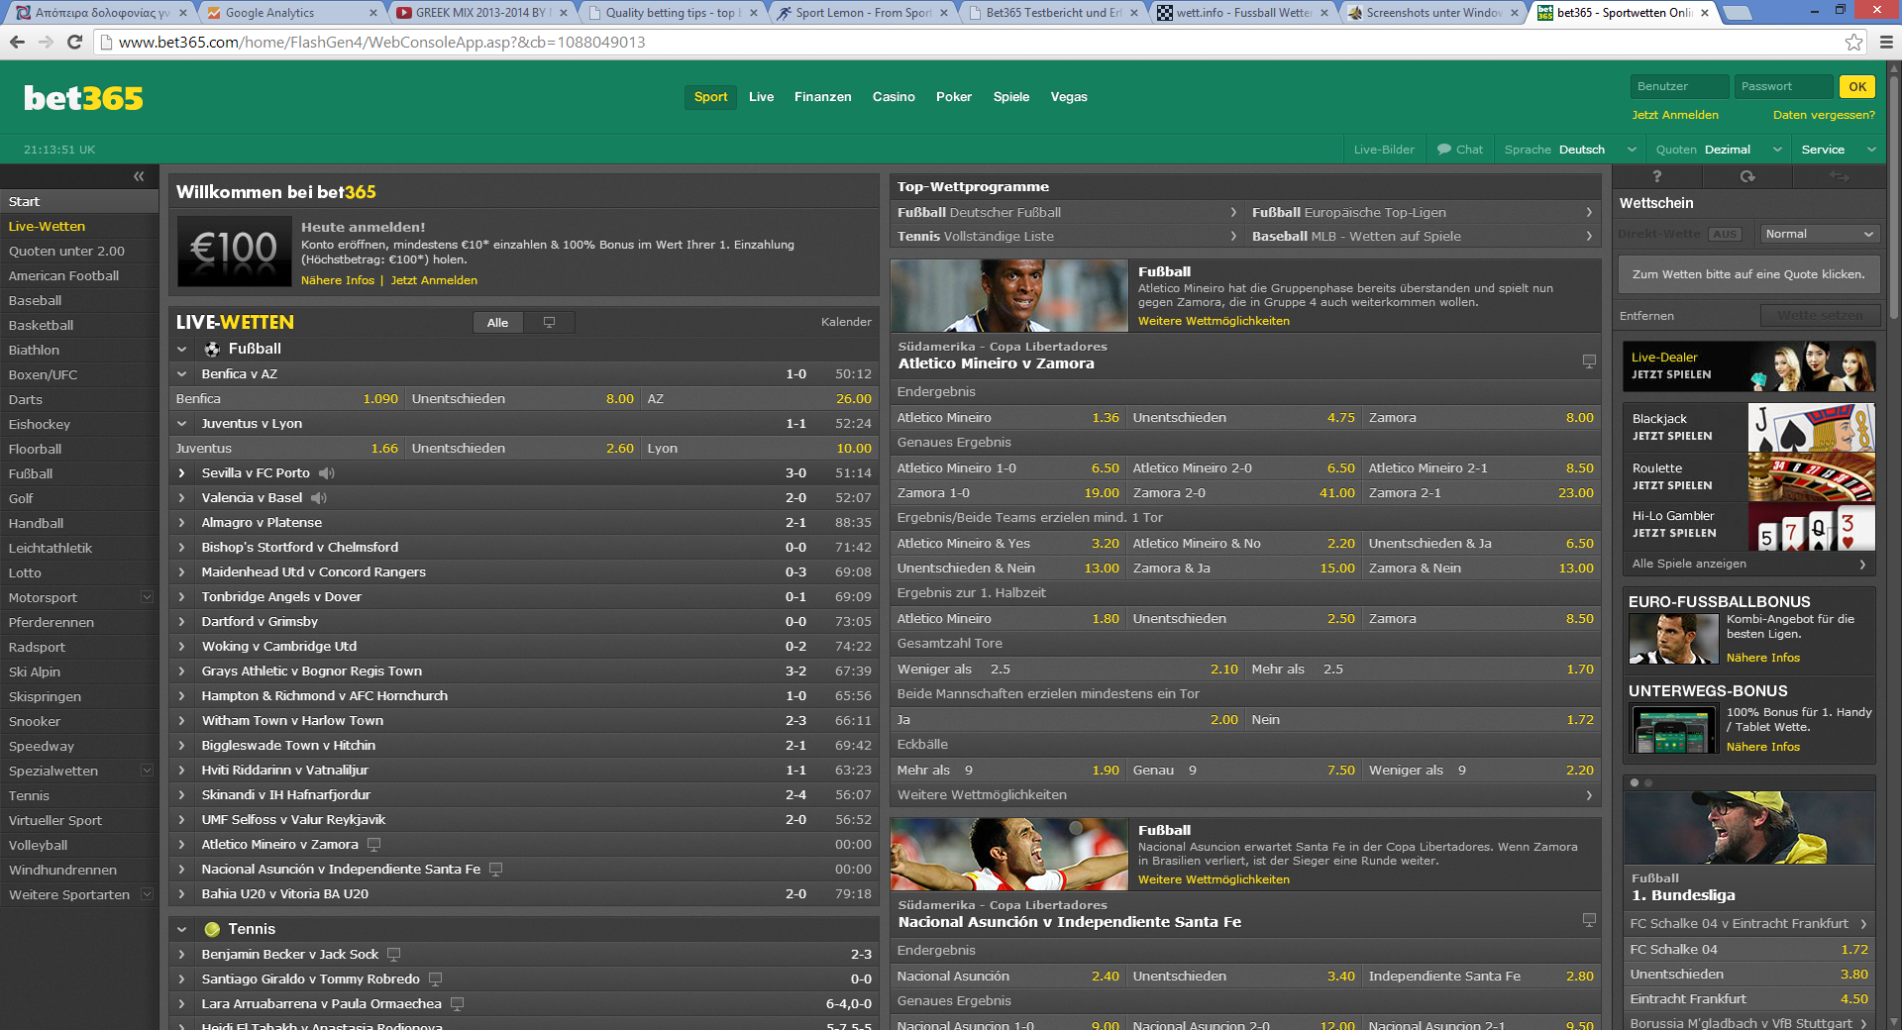Expand Motorsport submenu in sidebar
Screen dimensions: 1902x1030
pyautogui.click(x=147, y=597)
